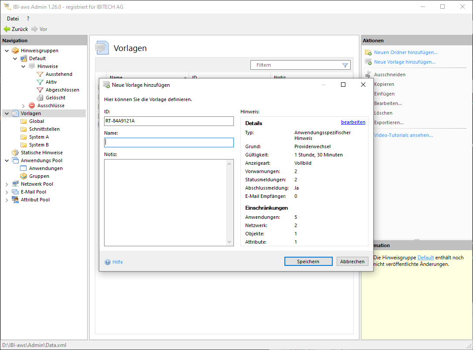Select the green Aktiv filter icon
This screenshot has width=473, height=350.
click(x=40, y=82)
